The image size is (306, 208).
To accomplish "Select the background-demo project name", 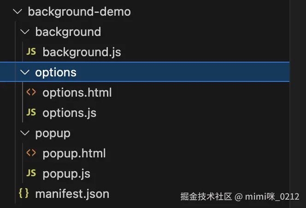I will click(x=79, y=12).
